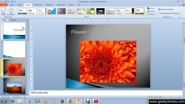Switch to Reading view
185x104 pixels.
[x=154, y=97]
